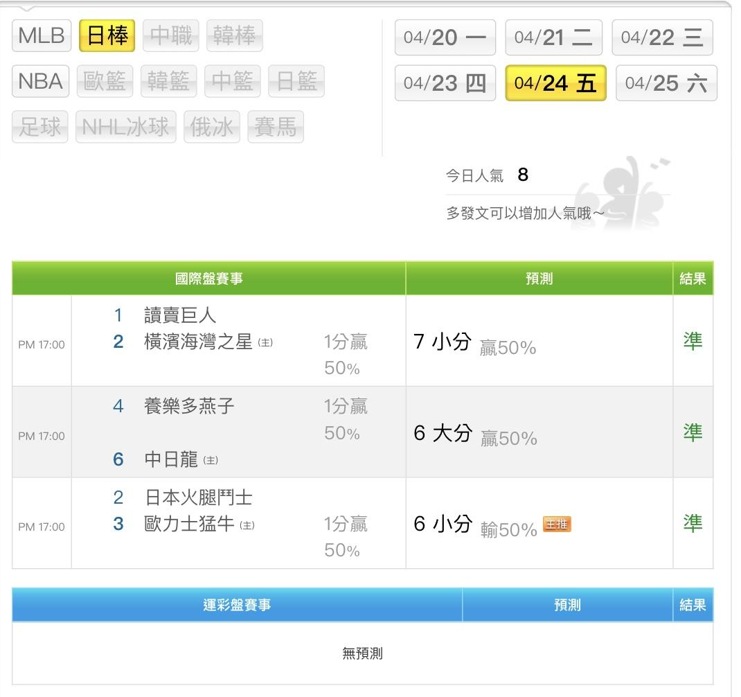
Task: Select the NHL冰球 tab
Action: point(125,127)
